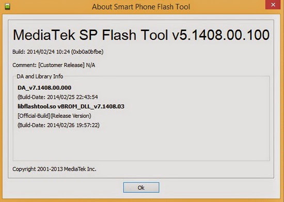Click 'Comment: [Customer Release] N/A' text

tap(54, 65)
